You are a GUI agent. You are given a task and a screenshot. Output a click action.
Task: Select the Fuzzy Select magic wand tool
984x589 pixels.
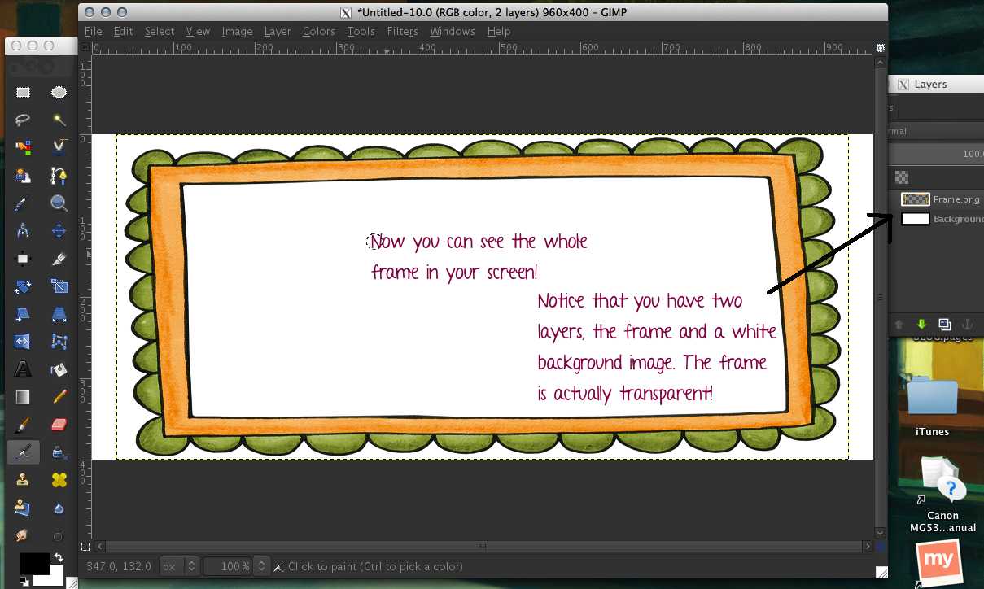point(59,120)
